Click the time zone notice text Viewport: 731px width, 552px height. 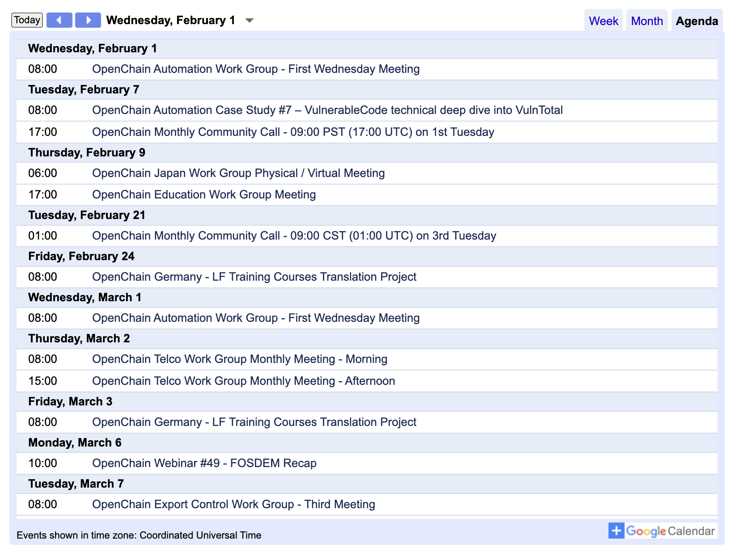click(x=139, y=535)
